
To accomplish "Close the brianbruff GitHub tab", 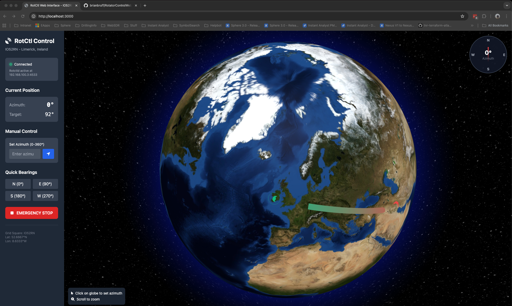I will tap(136, 6).
